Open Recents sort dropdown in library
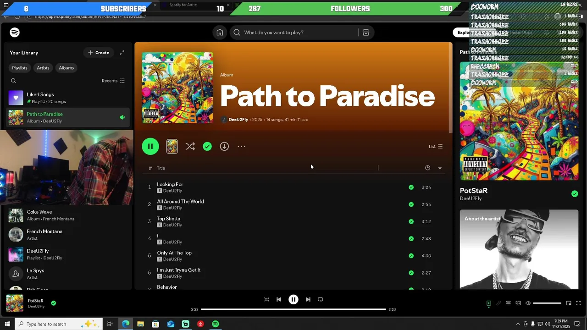The height and width of the screenshot is (330, 587). pos(113,81)
